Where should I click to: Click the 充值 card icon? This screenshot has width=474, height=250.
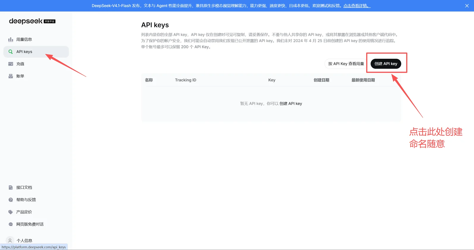11,64
